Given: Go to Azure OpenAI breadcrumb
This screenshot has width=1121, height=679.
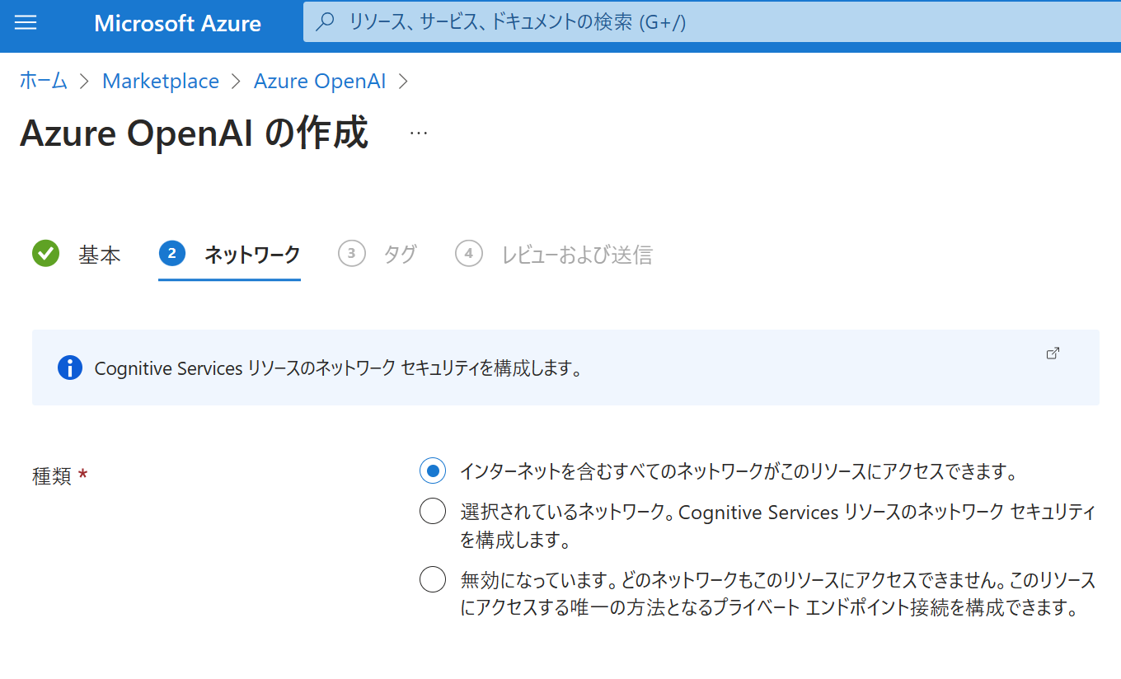Looking at the screenshot, I should point(320,81).
